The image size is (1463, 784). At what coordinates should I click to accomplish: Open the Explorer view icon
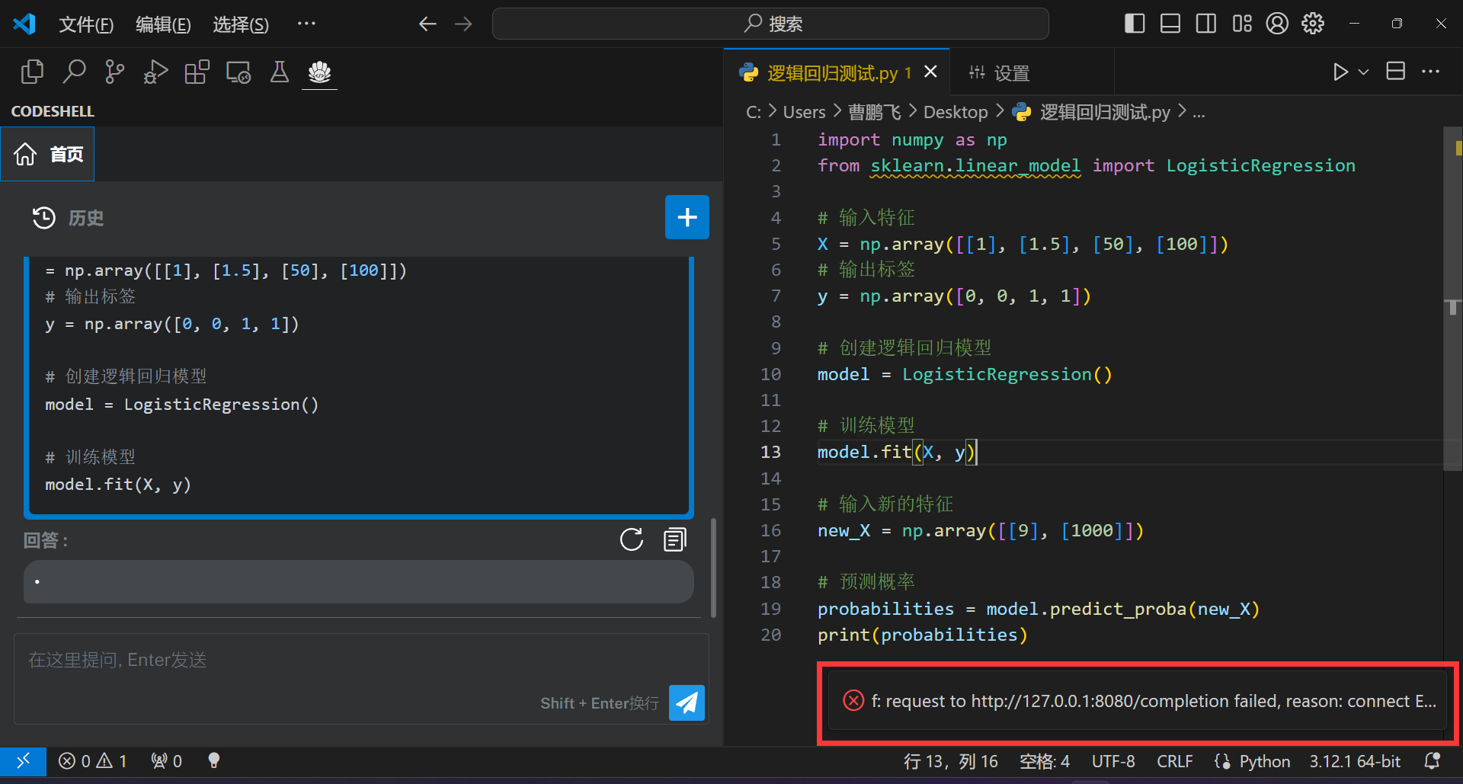32,72
